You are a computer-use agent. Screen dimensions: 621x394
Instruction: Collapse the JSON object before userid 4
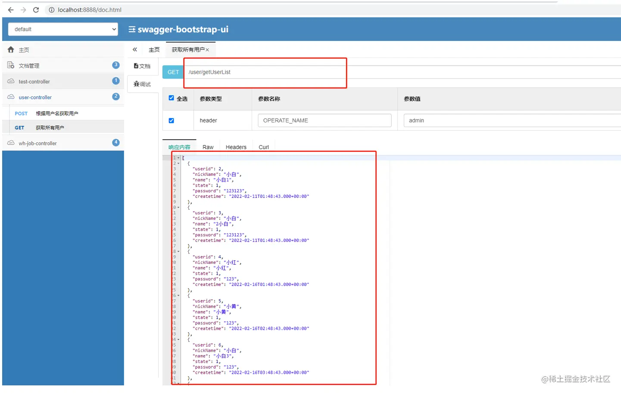pyautogui.click(x=178, y=251)
